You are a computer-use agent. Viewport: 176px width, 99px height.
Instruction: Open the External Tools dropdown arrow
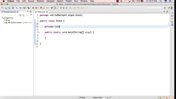click(30, 8)
